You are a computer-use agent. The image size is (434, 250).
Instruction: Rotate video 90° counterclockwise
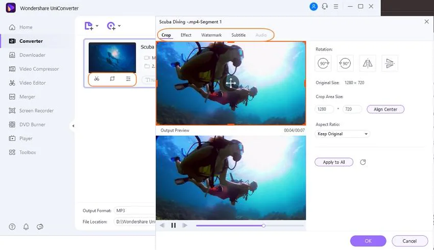coord(345,63)
